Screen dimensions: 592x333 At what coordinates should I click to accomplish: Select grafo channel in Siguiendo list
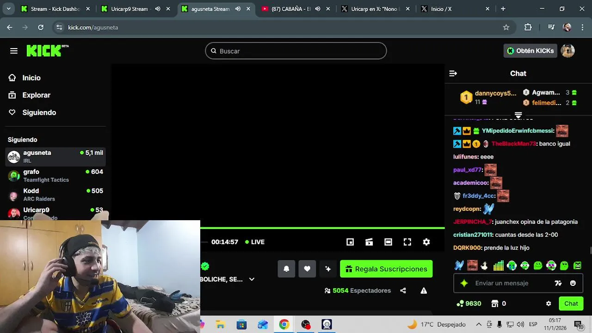tap(55, 175)
